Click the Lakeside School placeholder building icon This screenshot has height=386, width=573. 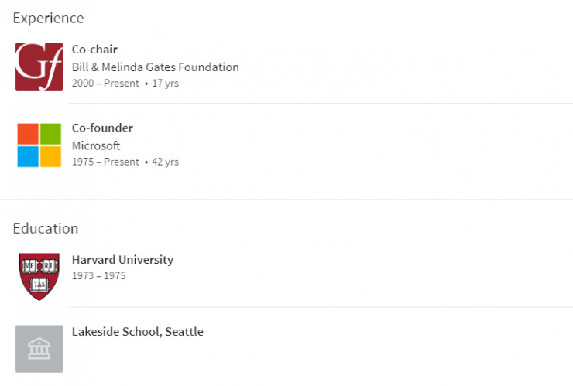coord(39,349)
